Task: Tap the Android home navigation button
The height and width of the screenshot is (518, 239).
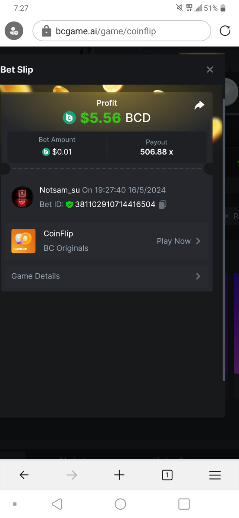Action: [x=120, y=504]
